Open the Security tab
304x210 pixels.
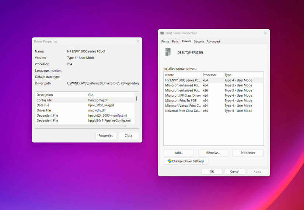199,41
